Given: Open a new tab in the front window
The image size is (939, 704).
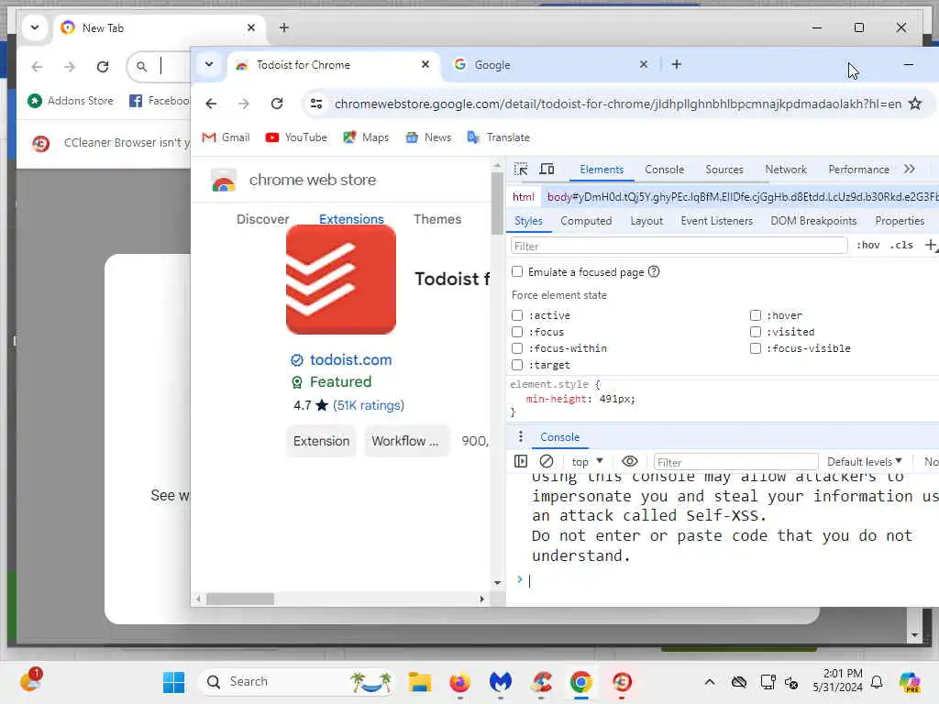Looking at the screenshot, I should coord(676,64).
